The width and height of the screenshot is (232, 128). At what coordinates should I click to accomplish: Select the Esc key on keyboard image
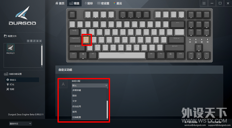coord(72,15)
